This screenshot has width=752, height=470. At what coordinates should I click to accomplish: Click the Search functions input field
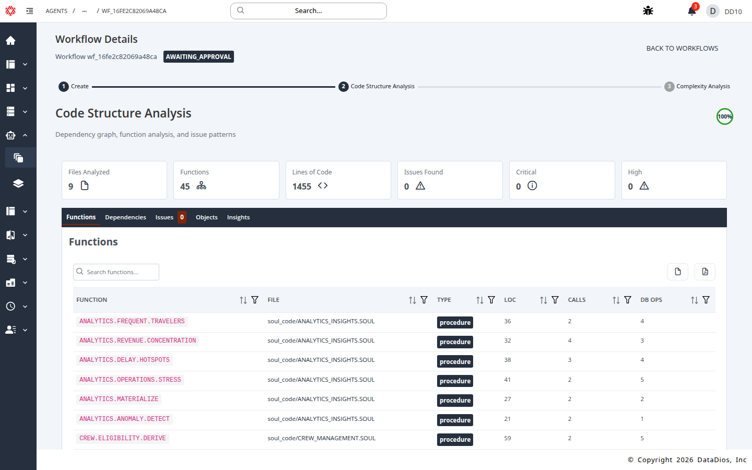click(116, 272)
